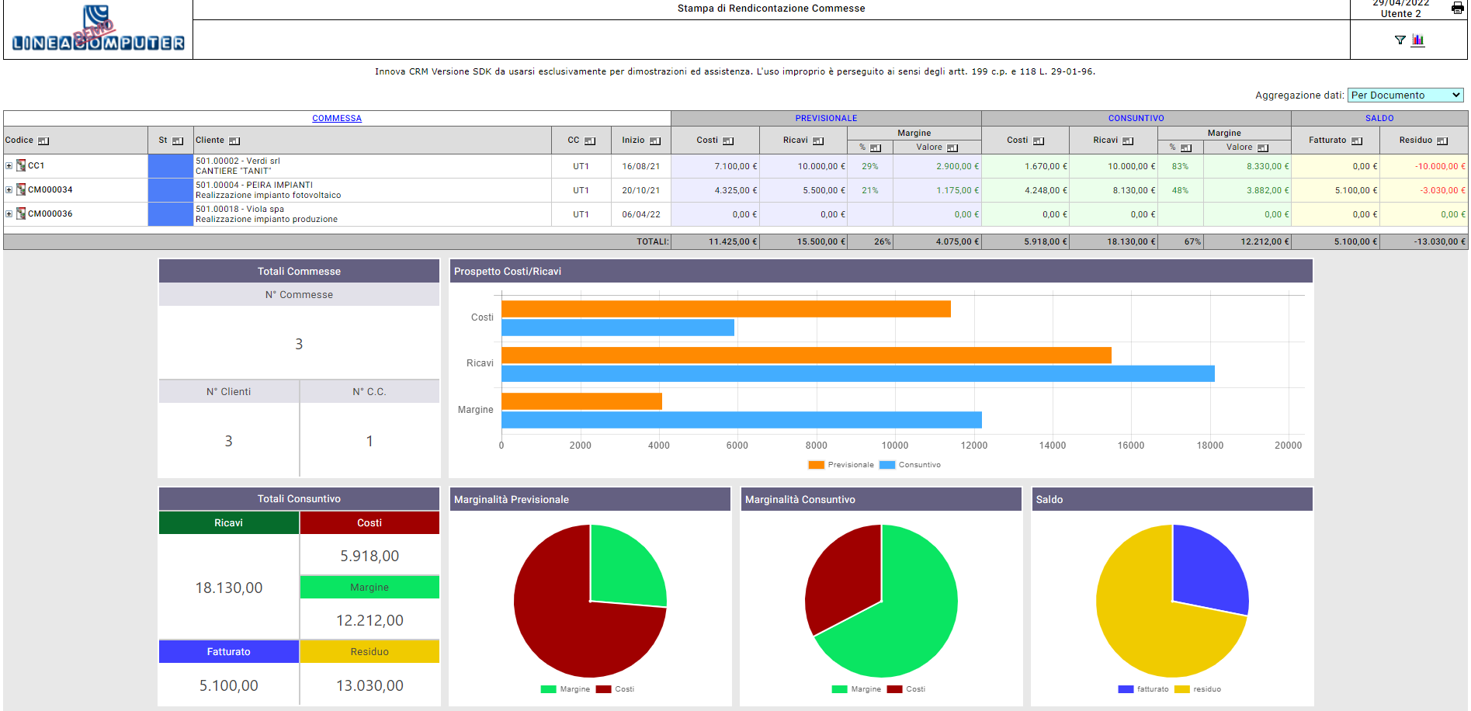Screen dimensions: 1471x711
Task: Click the Totali Commesse panel title
Action: click(299, 272)
